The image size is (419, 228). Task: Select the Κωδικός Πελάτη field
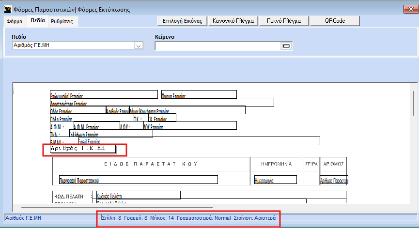138,195
